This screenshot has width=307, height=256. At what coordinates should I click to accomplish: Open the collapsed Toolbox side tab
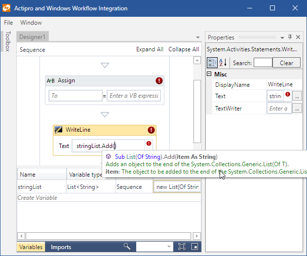7,41
